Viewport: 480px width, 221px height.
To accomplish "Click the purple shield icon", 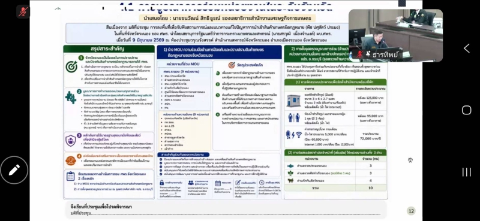I will [71, 140].
